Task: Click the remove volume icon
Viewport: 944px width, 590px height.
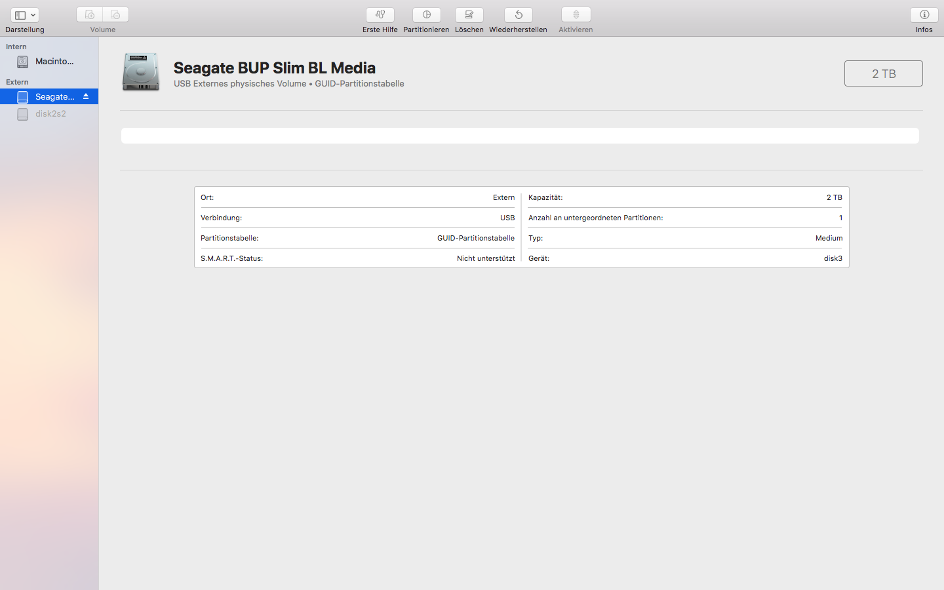Action: click(116, 14)
